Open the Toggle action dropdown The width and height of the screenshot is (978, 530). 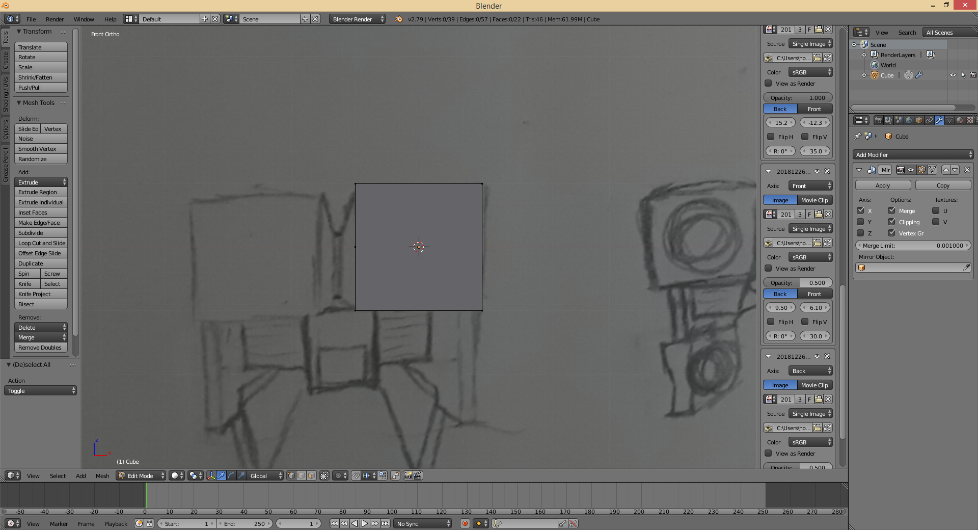pos(40,390)
